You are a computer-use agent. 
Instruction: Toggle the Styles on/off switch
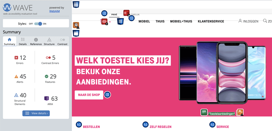click(38, 24)
